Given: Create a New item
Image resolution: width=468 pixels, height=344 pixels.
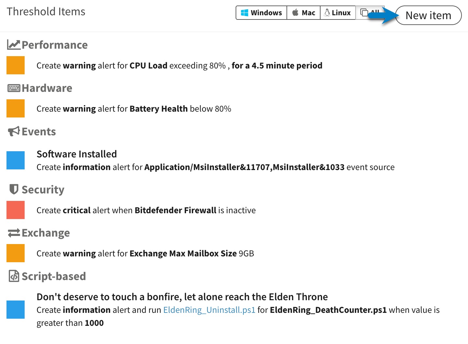Looking at the screenshot, I should (428, 15).
